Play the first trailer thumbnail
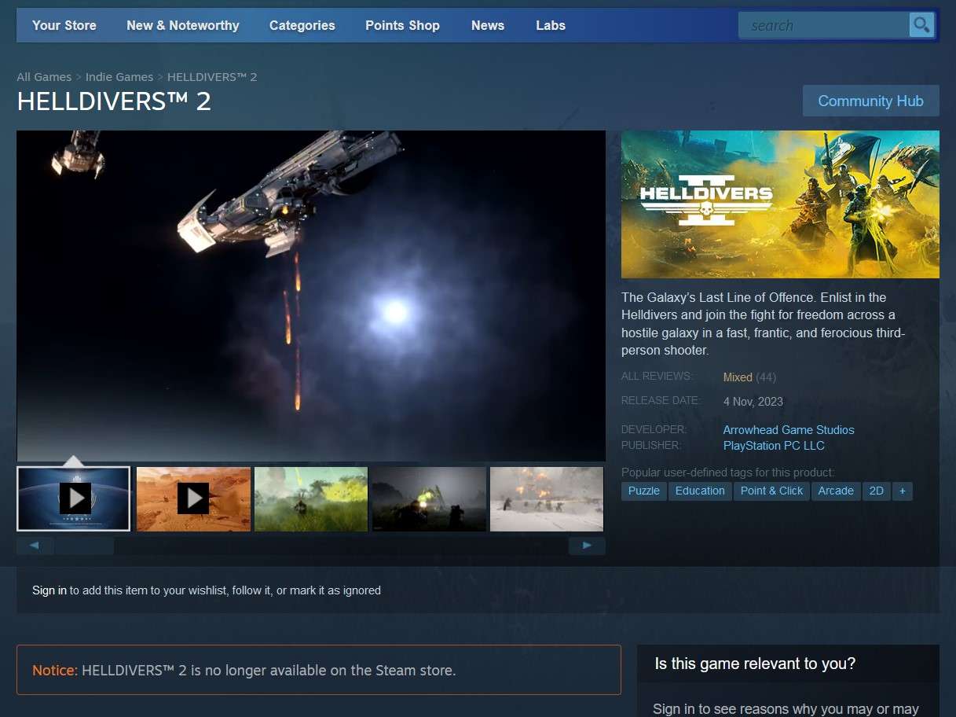The height and width of the screenshot is (717, 956). point(74,498)
